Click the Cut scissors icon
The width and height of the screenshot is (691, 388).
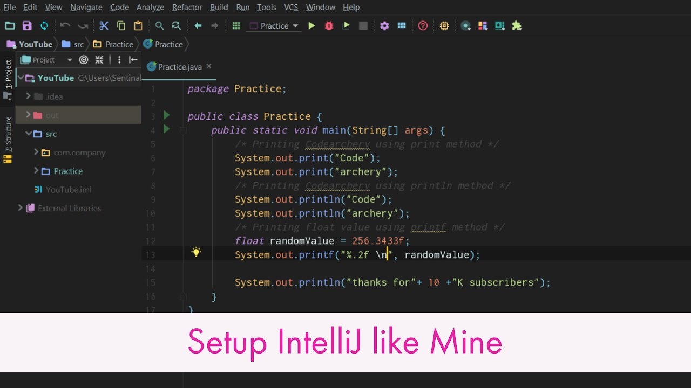104,25
